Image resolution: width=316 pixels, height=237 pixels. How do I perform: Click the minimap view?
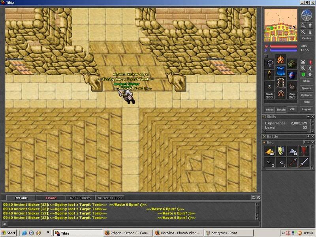[x=281, y=25]
